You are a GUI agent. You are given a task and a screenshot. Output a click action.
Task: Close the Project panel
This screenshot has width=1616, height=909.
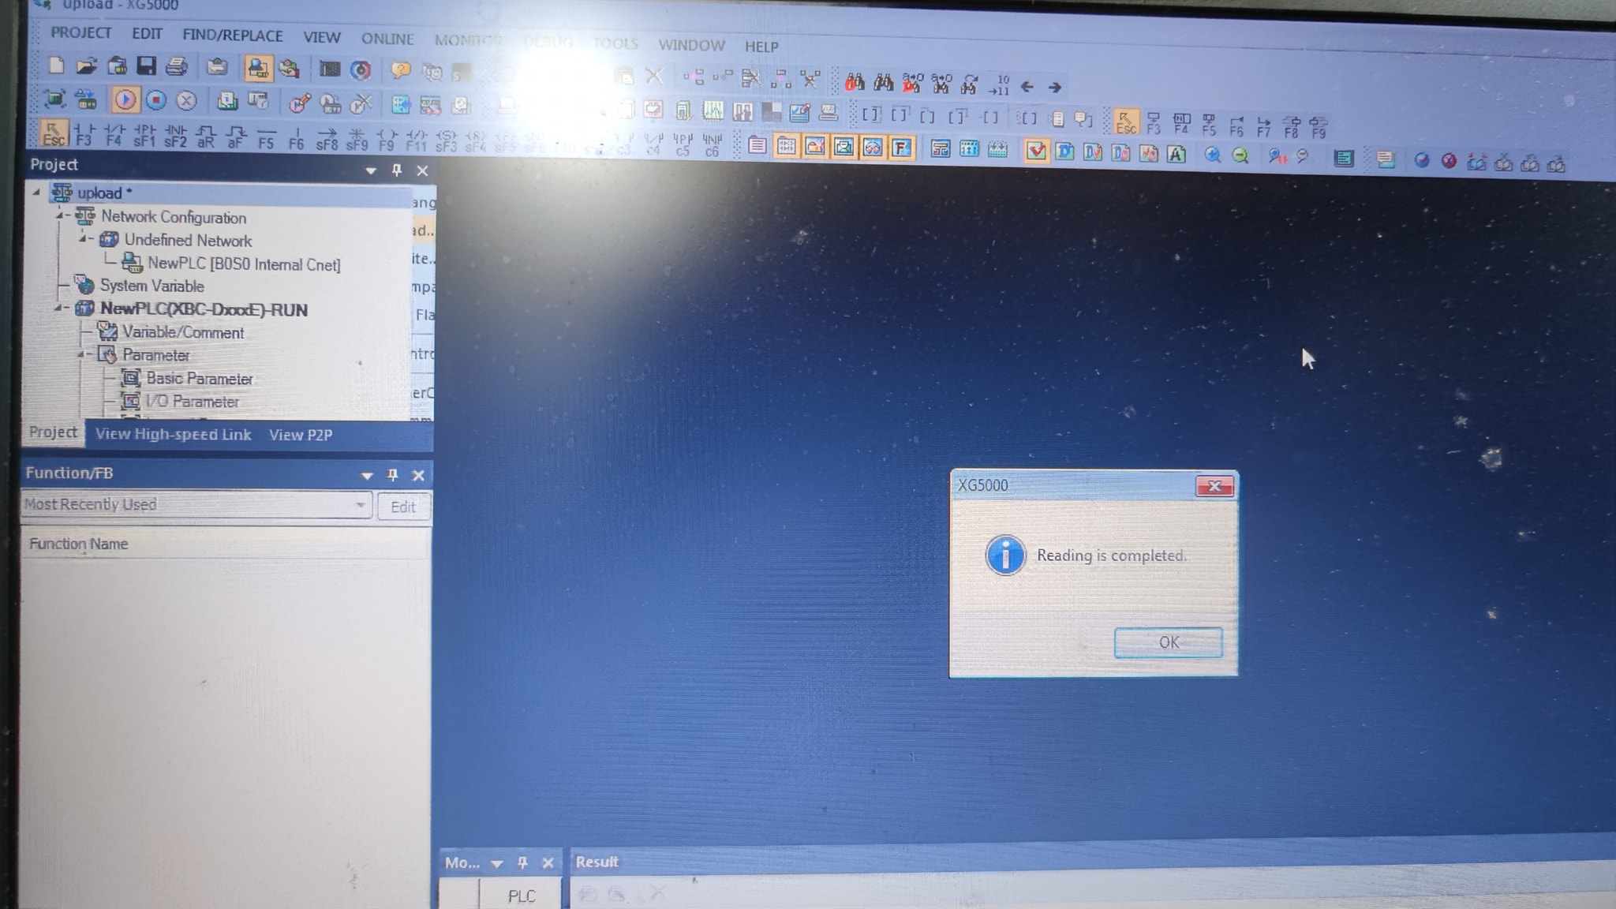pos(422,170)
